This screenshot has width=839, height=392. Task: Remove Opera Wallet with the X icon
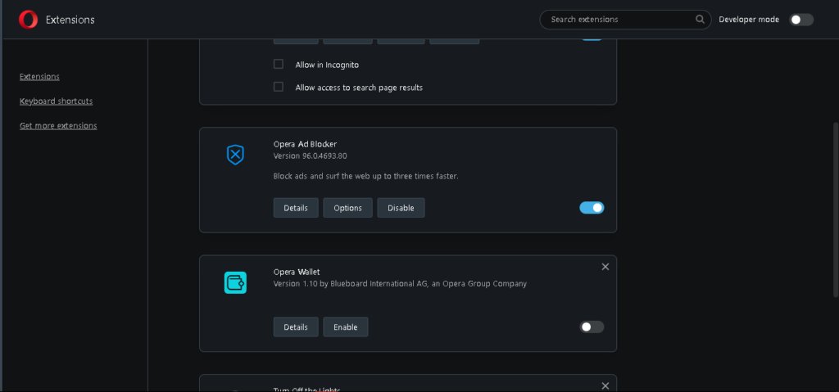(605, 266)
